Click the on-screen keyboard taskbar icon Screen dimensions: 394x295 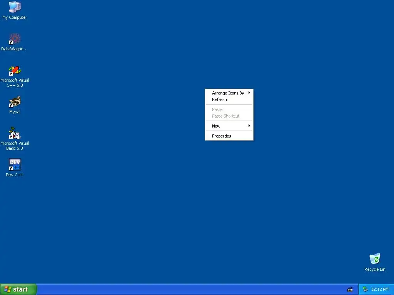tap(350, 290)
